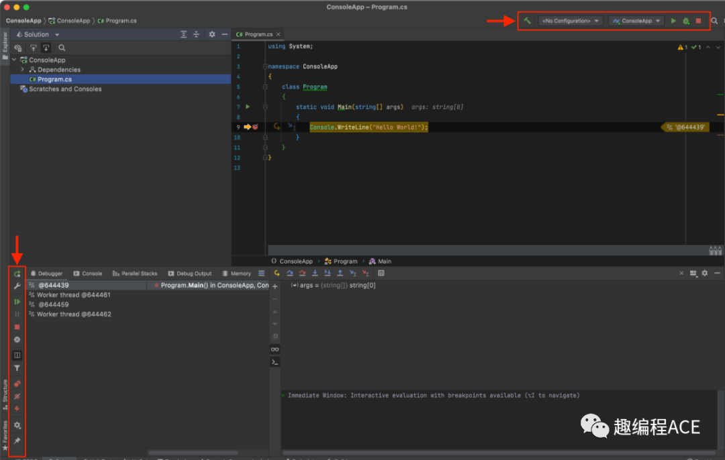Resume program in the debug sidebar
The height and width of the screenshot is (460, 725).
17,302
